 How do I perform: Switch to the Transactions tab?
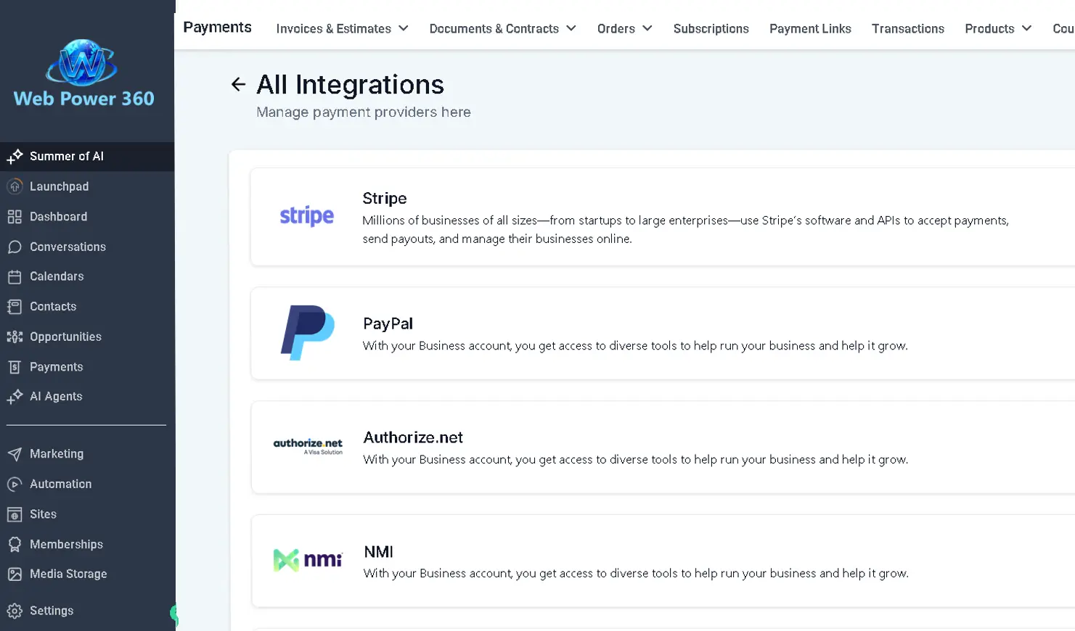tap(908, 28)
